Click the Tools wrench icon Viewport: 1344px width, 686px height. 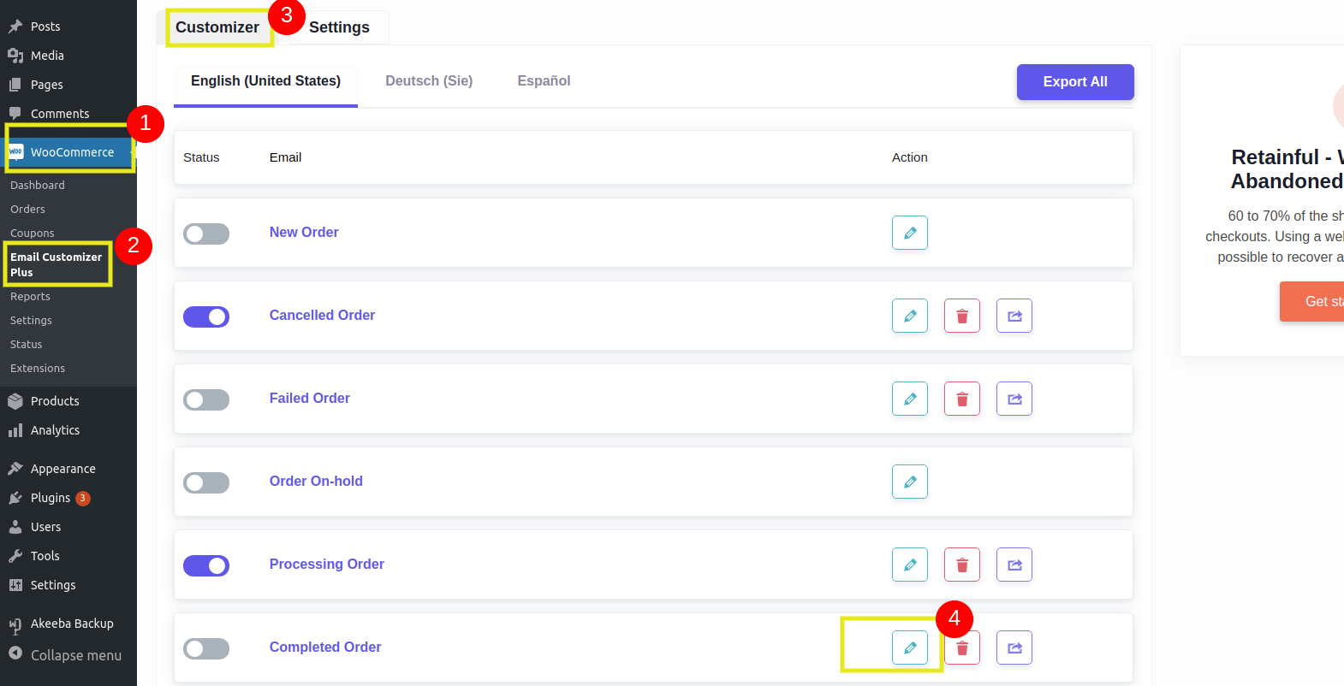(15, 556)
